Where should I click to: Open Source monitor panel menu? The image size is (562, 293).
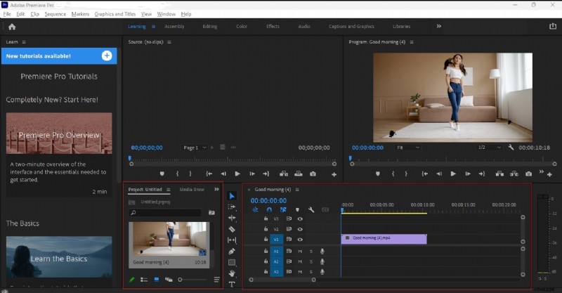(x=169, y=42)
